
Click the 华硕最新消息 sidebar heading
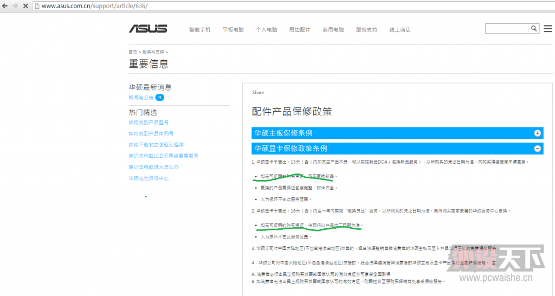pyautogui.click(x=150, y=87)
